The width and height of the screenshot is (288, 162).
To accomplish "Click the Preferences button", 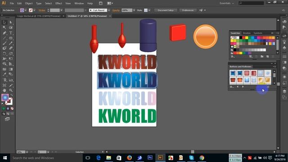I will coord(188,10).
